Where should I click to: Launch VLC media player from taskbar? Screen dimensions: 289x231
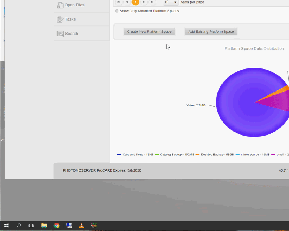[x=82, y=226]
